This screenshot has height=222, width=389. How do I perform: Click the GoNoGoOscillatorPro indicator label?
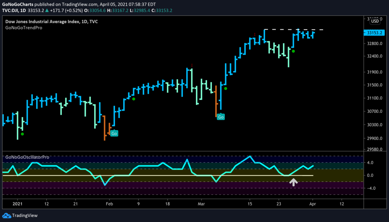point(27,157)
